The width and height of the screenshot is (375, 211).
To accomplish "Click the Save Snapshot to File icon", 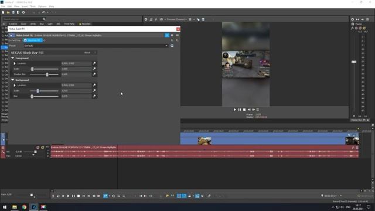I will [x=203, y=19].
